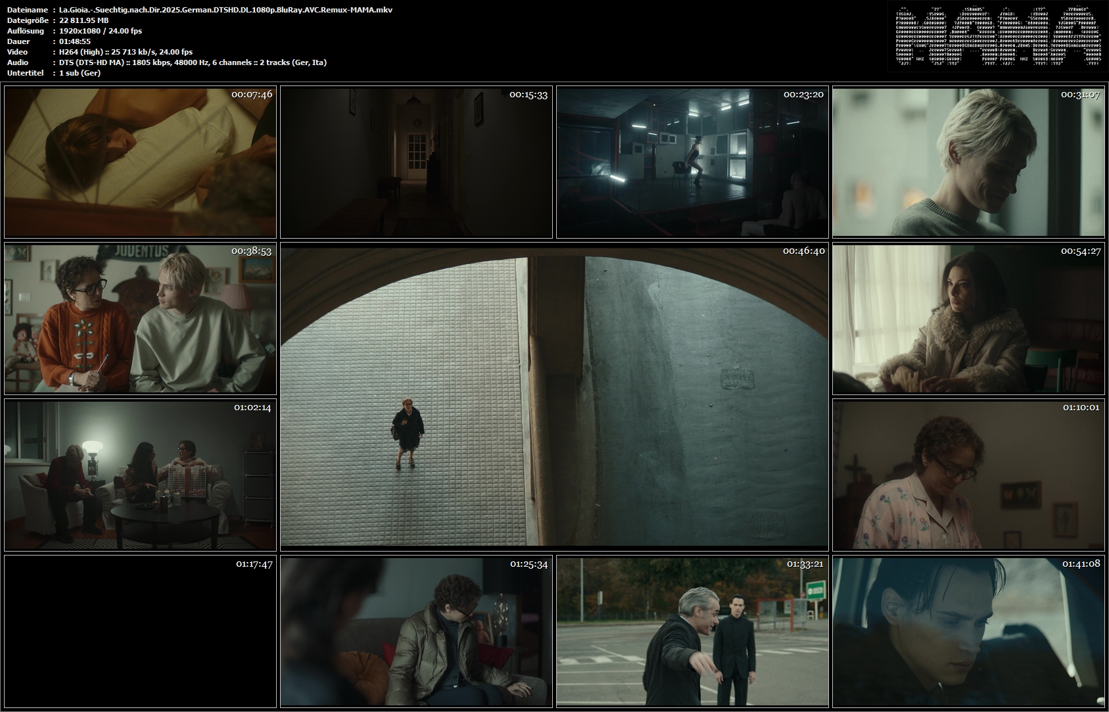
Task: Click the blond man thumbnail at 00:31:07
Action: click(x=968, y=162)
